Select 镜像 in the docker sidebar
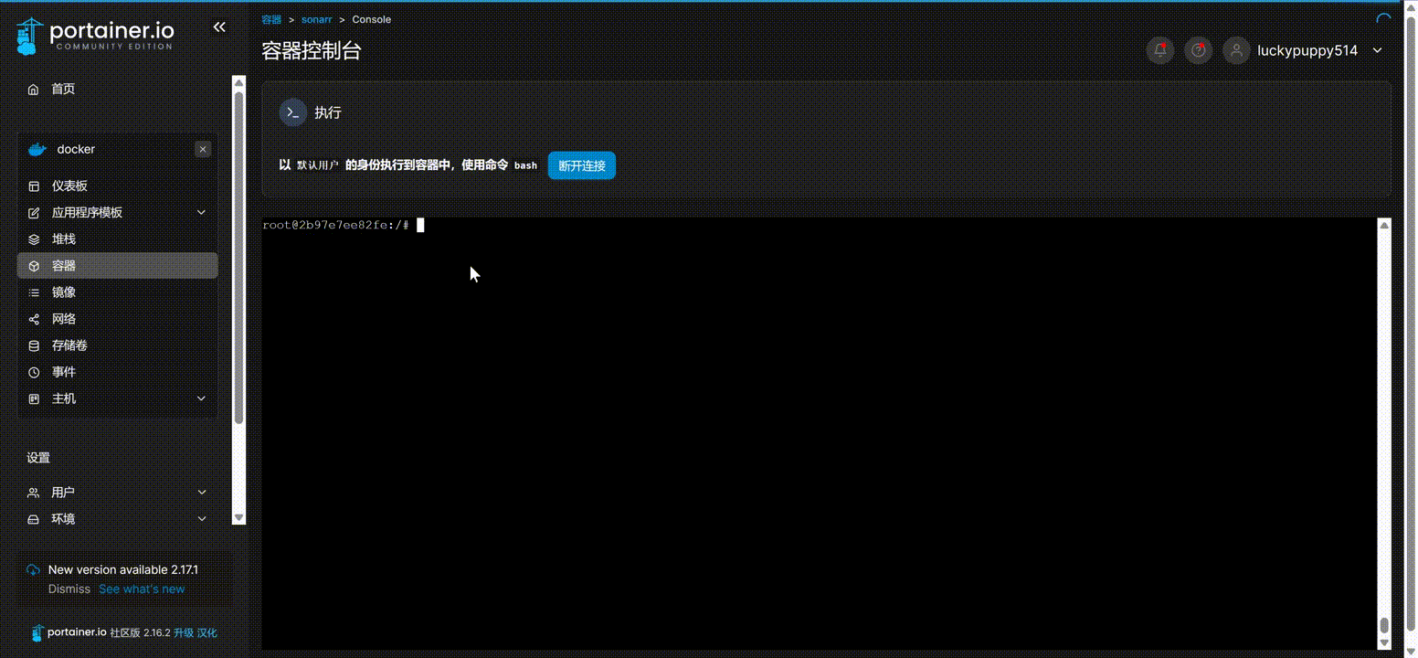Image resolution: width=1418 pixels, height=658 pixels. click(64, 292)
